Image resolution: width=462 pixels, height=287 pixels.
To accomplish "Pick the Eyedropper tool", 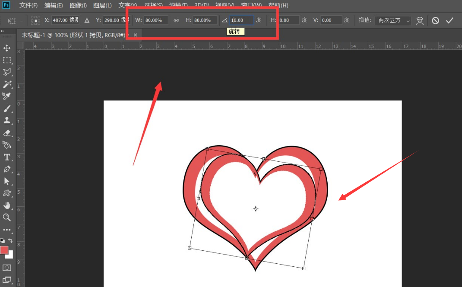I will 7,96.
